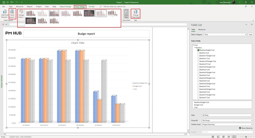Select the dark-background chart style thumbnail, first row

(89, 13)
